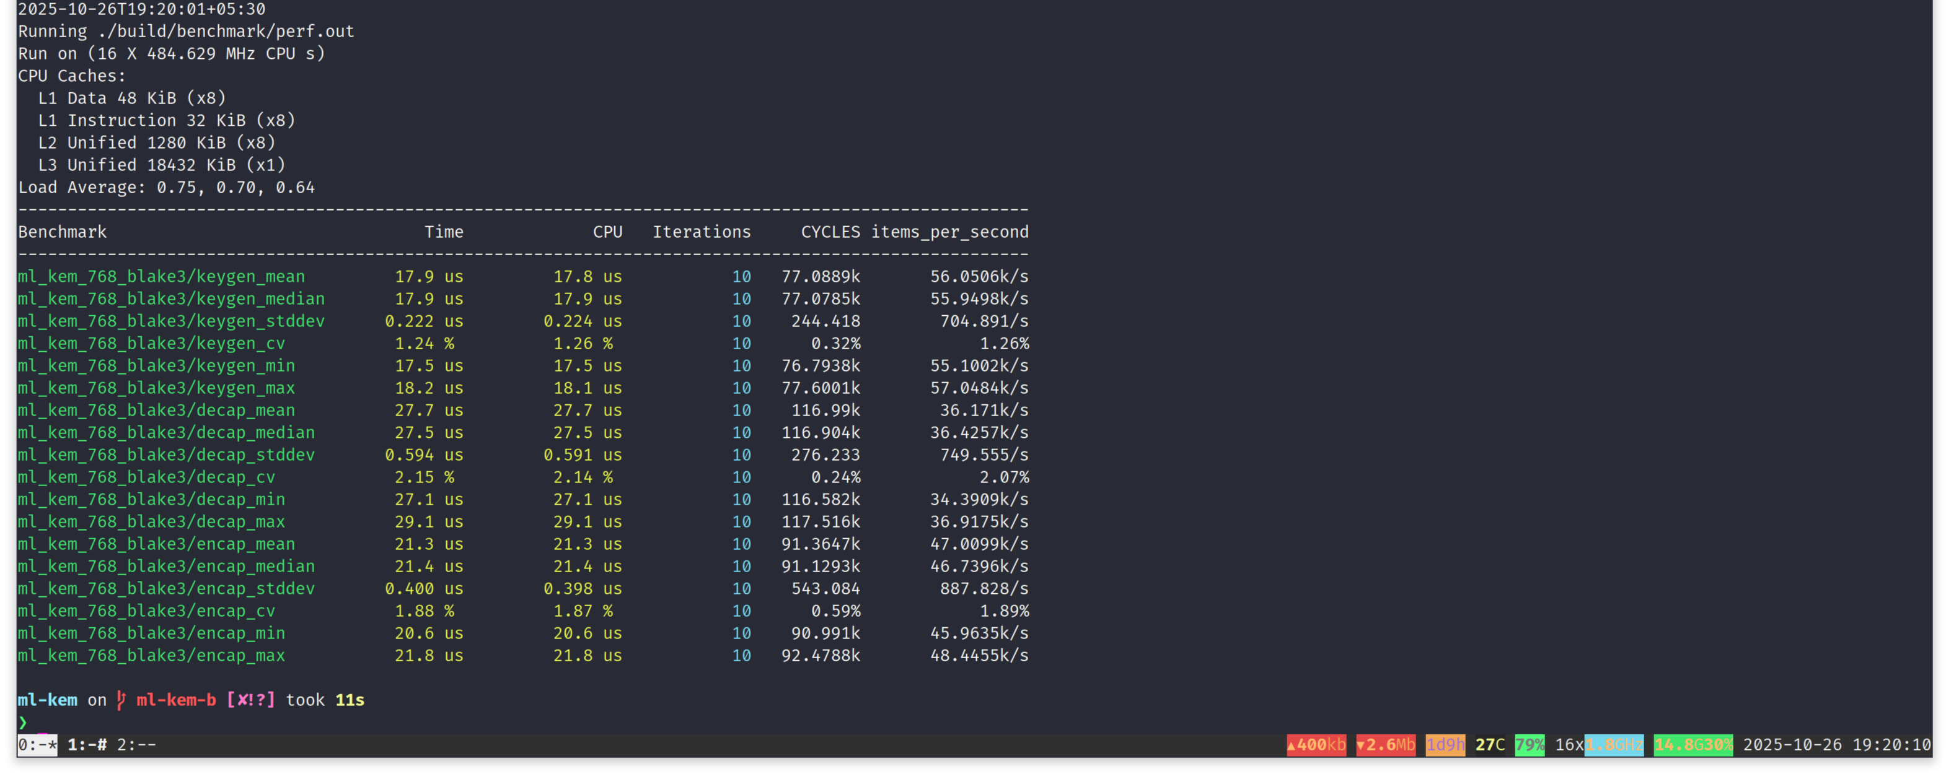Click the decap_max benchmark row name
Image resolution: width=1946 pixels, height=774 pixels.
151,522
